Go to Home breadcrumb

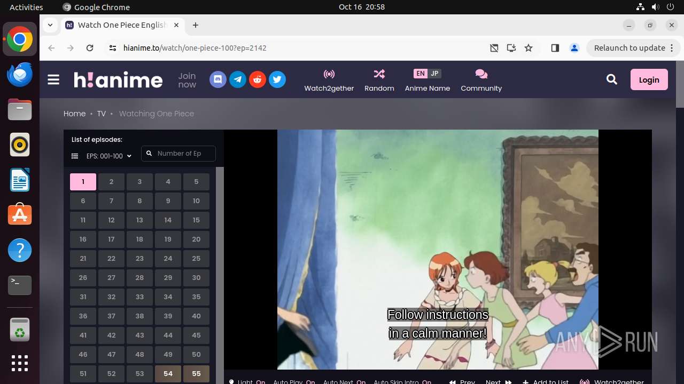tap(74, 114)
